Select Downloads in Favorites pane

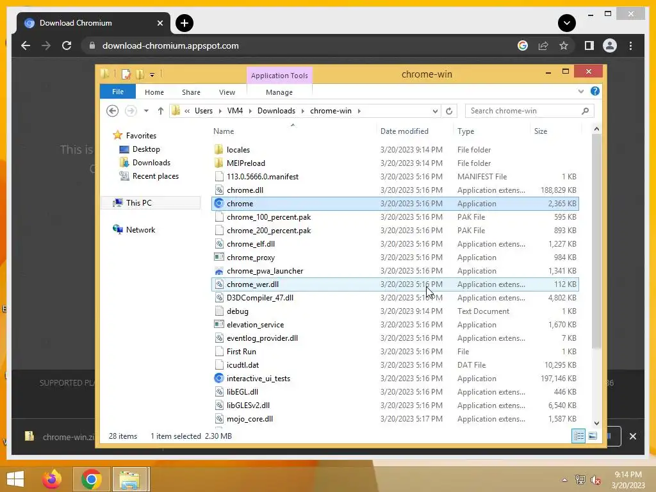[151, 163]
